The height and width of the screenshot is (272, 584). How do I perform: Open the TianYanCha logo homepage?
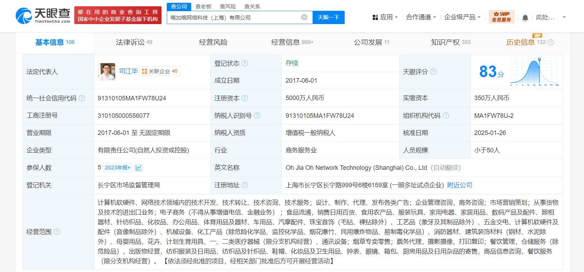[43, 16]
